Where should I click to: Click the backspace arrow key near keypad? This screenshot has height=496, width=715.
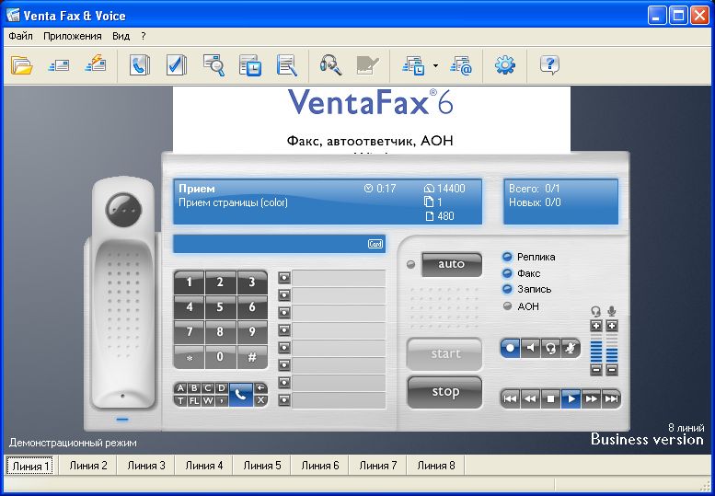260,388
